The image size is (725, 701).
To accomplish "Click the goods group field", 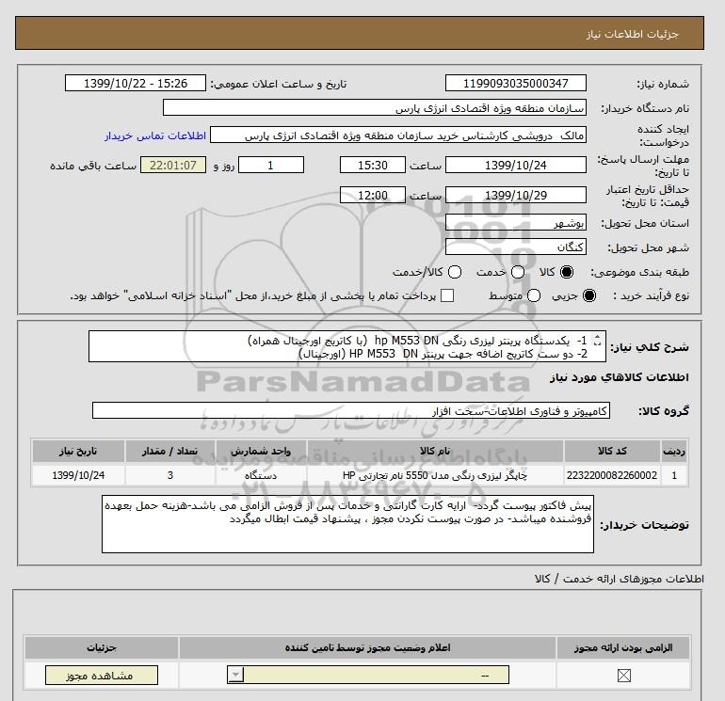I will point(351,411).
